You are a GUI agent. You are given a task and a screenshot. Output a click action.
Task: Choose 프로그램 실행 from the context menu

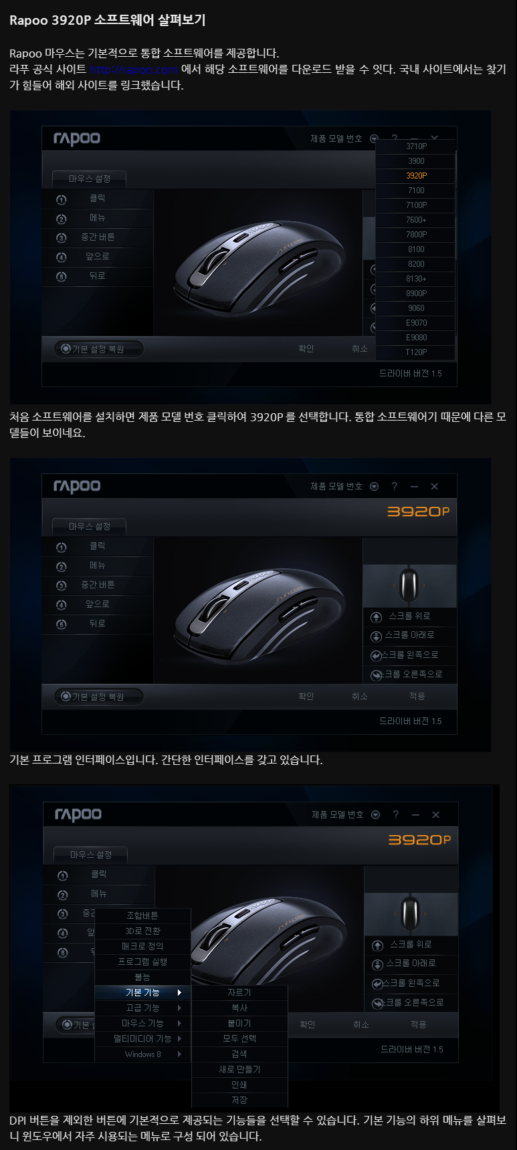[142, 961]
